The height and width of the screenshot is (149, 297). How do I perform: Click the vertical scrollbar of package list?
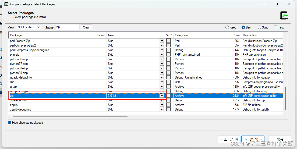point(285,98)
